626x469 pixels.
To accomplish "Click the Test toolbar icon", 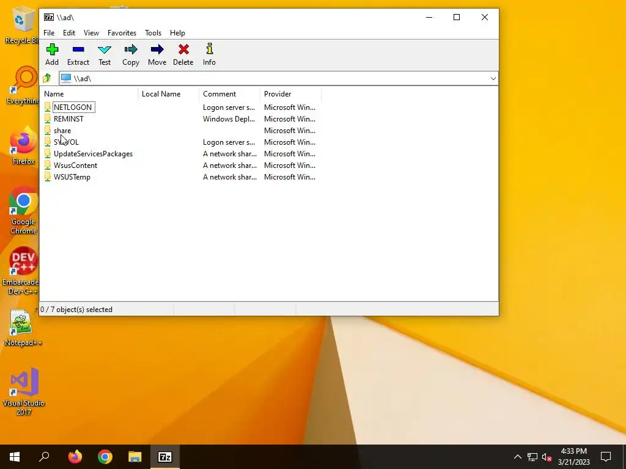I will click(105, 50).
